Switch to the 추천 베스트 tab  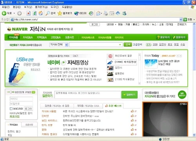113,106
